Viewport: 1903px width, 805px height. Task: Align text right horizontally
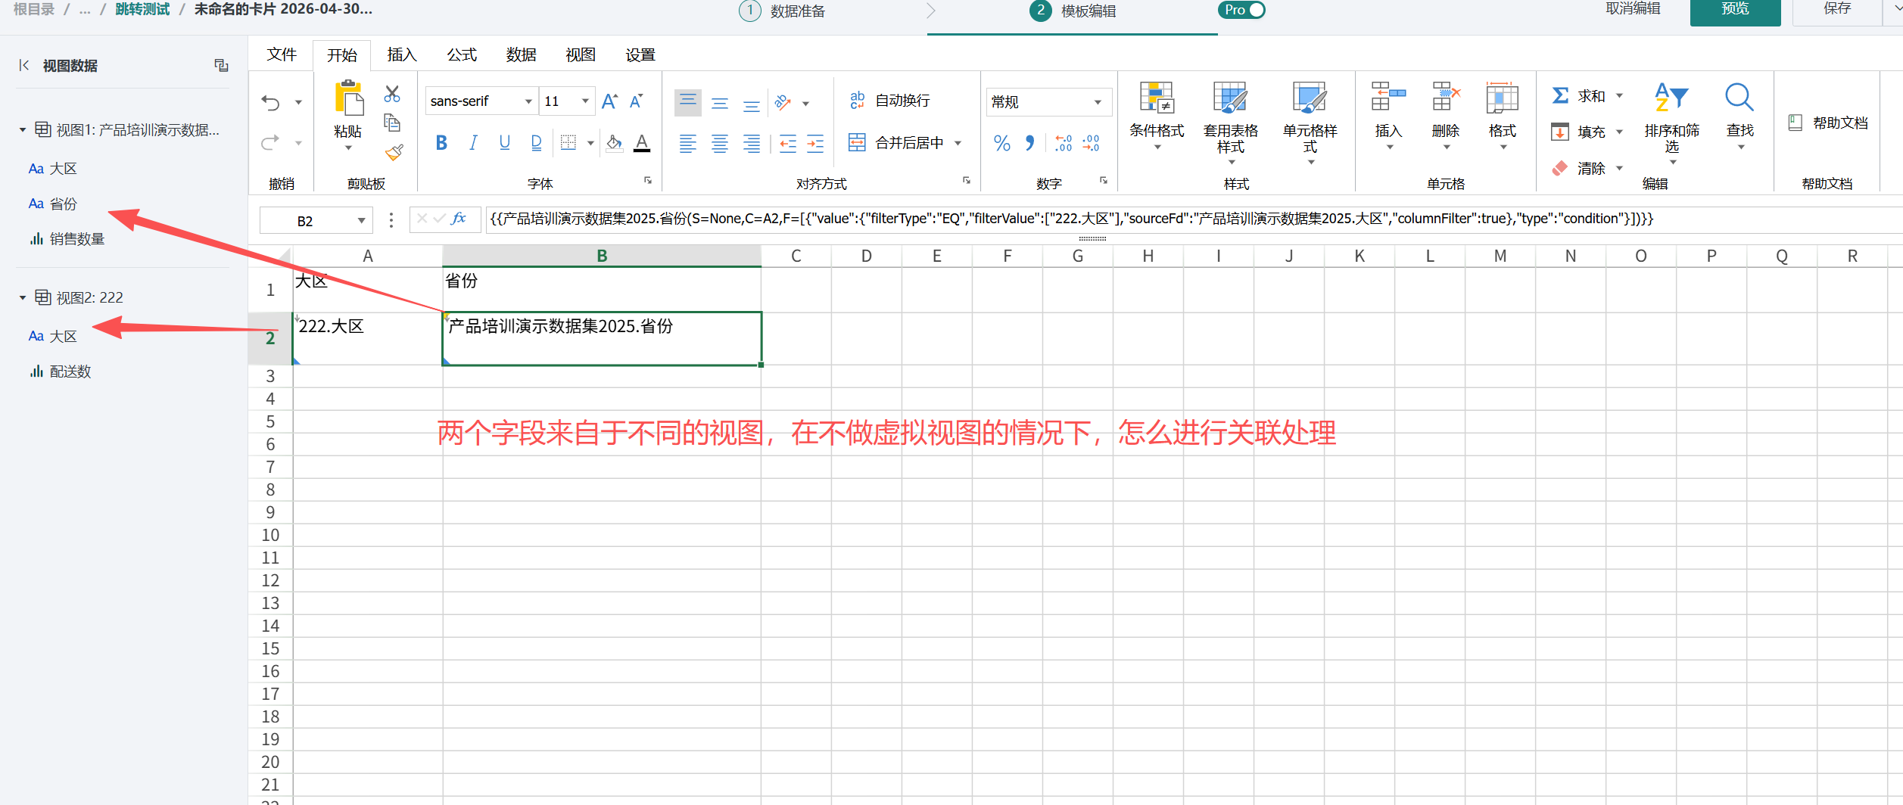(x=752, y=143)
